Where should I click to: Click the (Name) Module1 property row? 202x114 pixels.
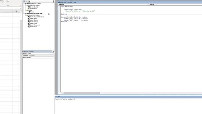click(x=38, y=58)
